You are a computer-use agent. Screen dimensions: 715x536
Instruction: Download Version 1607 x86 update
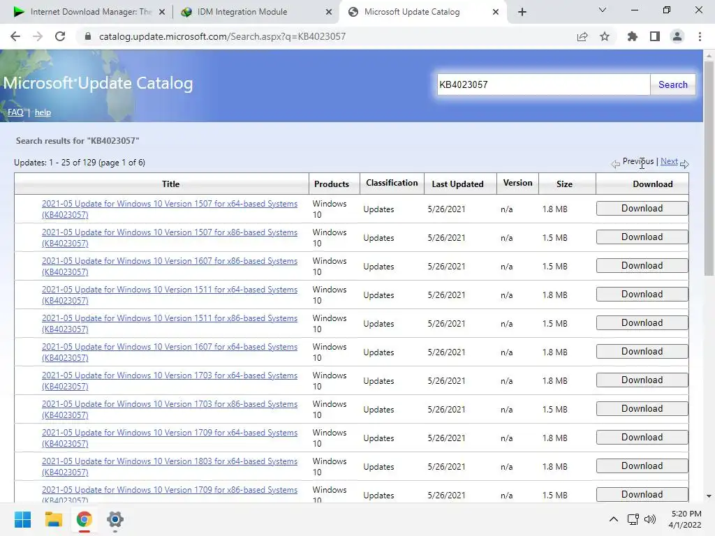[642, 266]
